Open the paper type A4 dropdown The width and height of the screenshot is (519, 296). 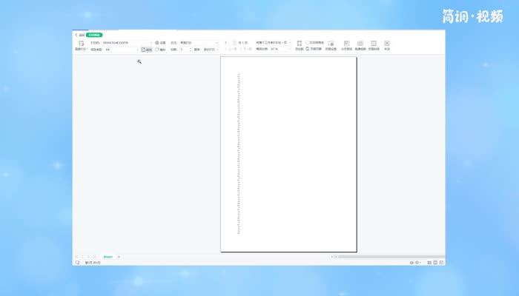[x=137, y=50]
